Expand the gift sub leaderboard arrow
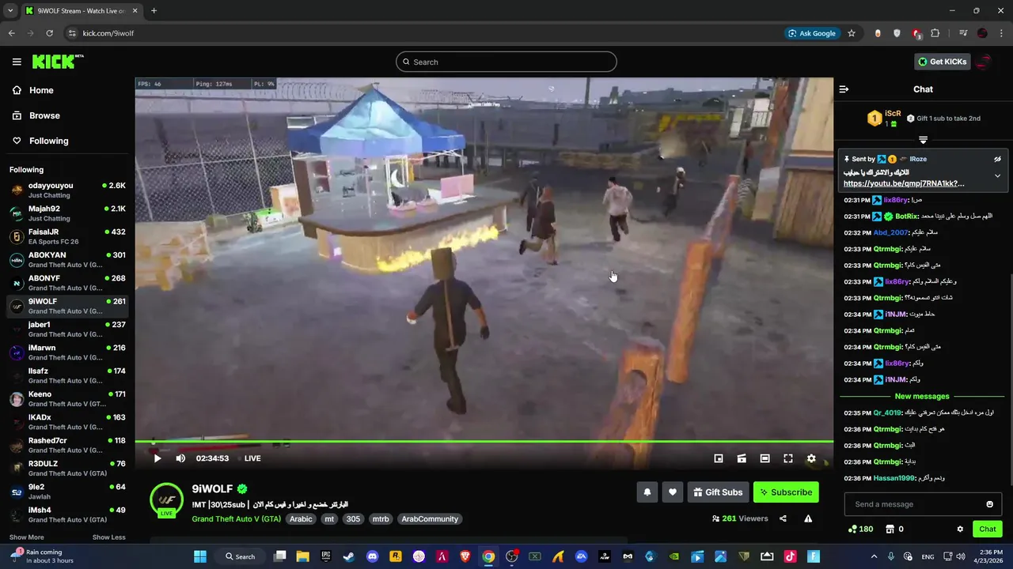 pyautogui.click(x=923, y=140)
